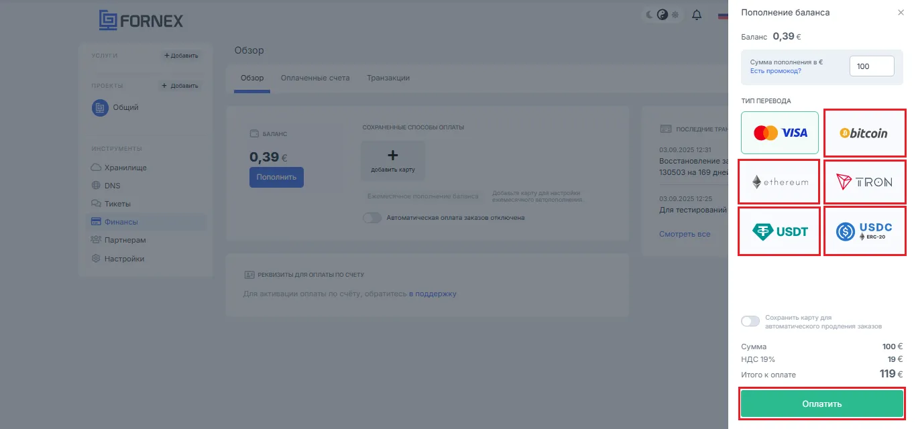This screenshot has width=916, height=429.
Task: Open the notifications bell
Action: pos(697,15)
